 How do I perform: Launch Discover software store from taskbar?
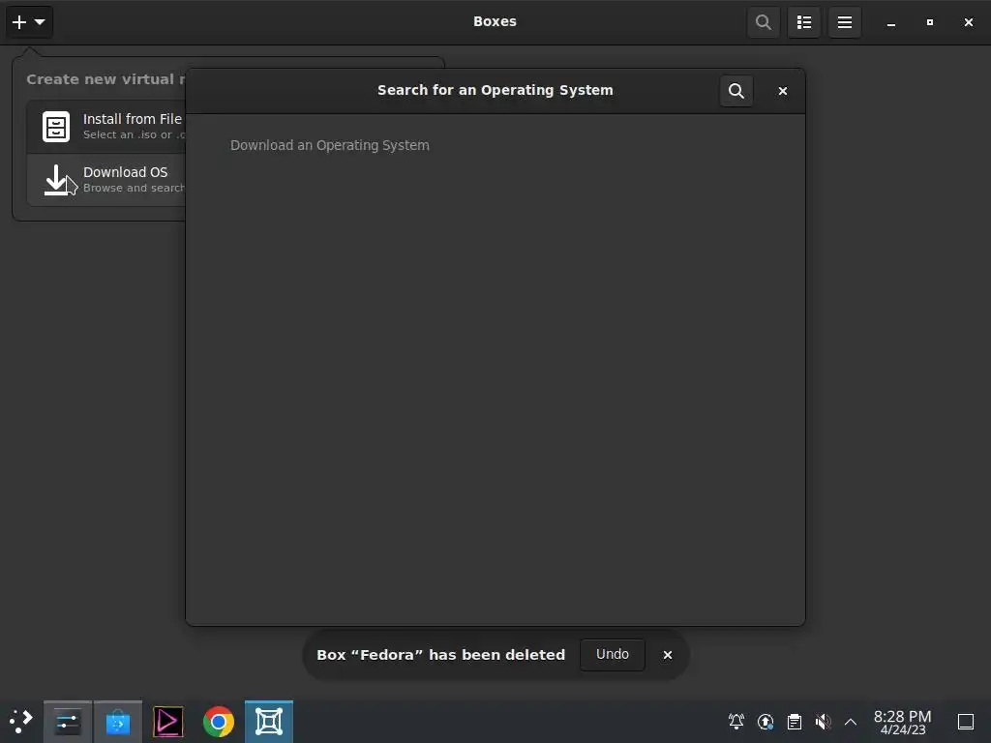117,722
